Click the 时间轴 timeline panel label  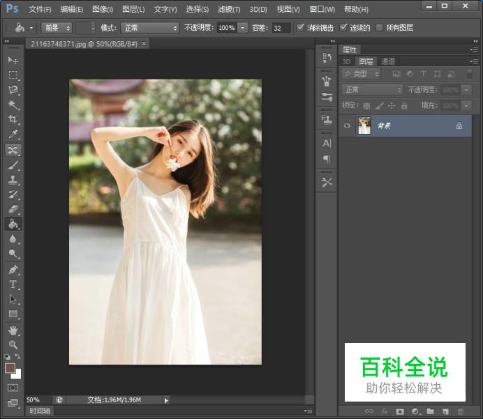[x=39, y=411]
